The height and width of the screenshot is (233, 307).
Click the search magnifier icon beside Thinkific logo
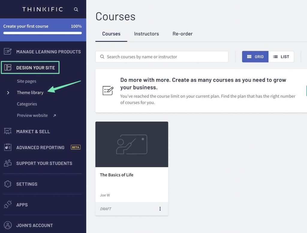pos(76,10)
